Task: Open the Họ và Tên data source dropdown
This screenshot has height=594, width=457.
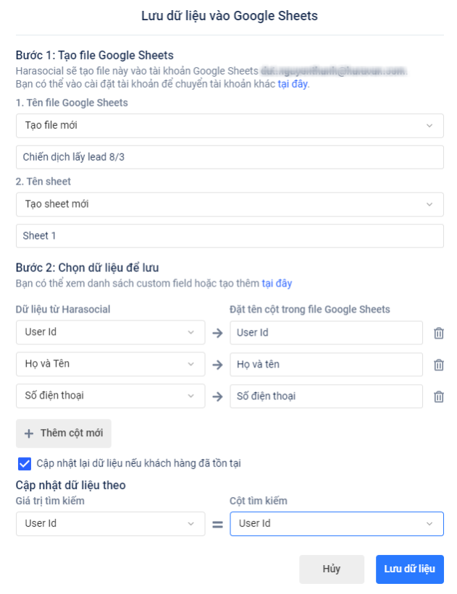Action: [x=110, y=365]
